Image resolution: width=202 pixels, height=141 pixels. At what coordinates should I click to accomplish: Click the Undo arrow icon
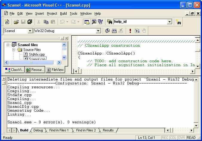pyautogui.click(x=62, y=22)
